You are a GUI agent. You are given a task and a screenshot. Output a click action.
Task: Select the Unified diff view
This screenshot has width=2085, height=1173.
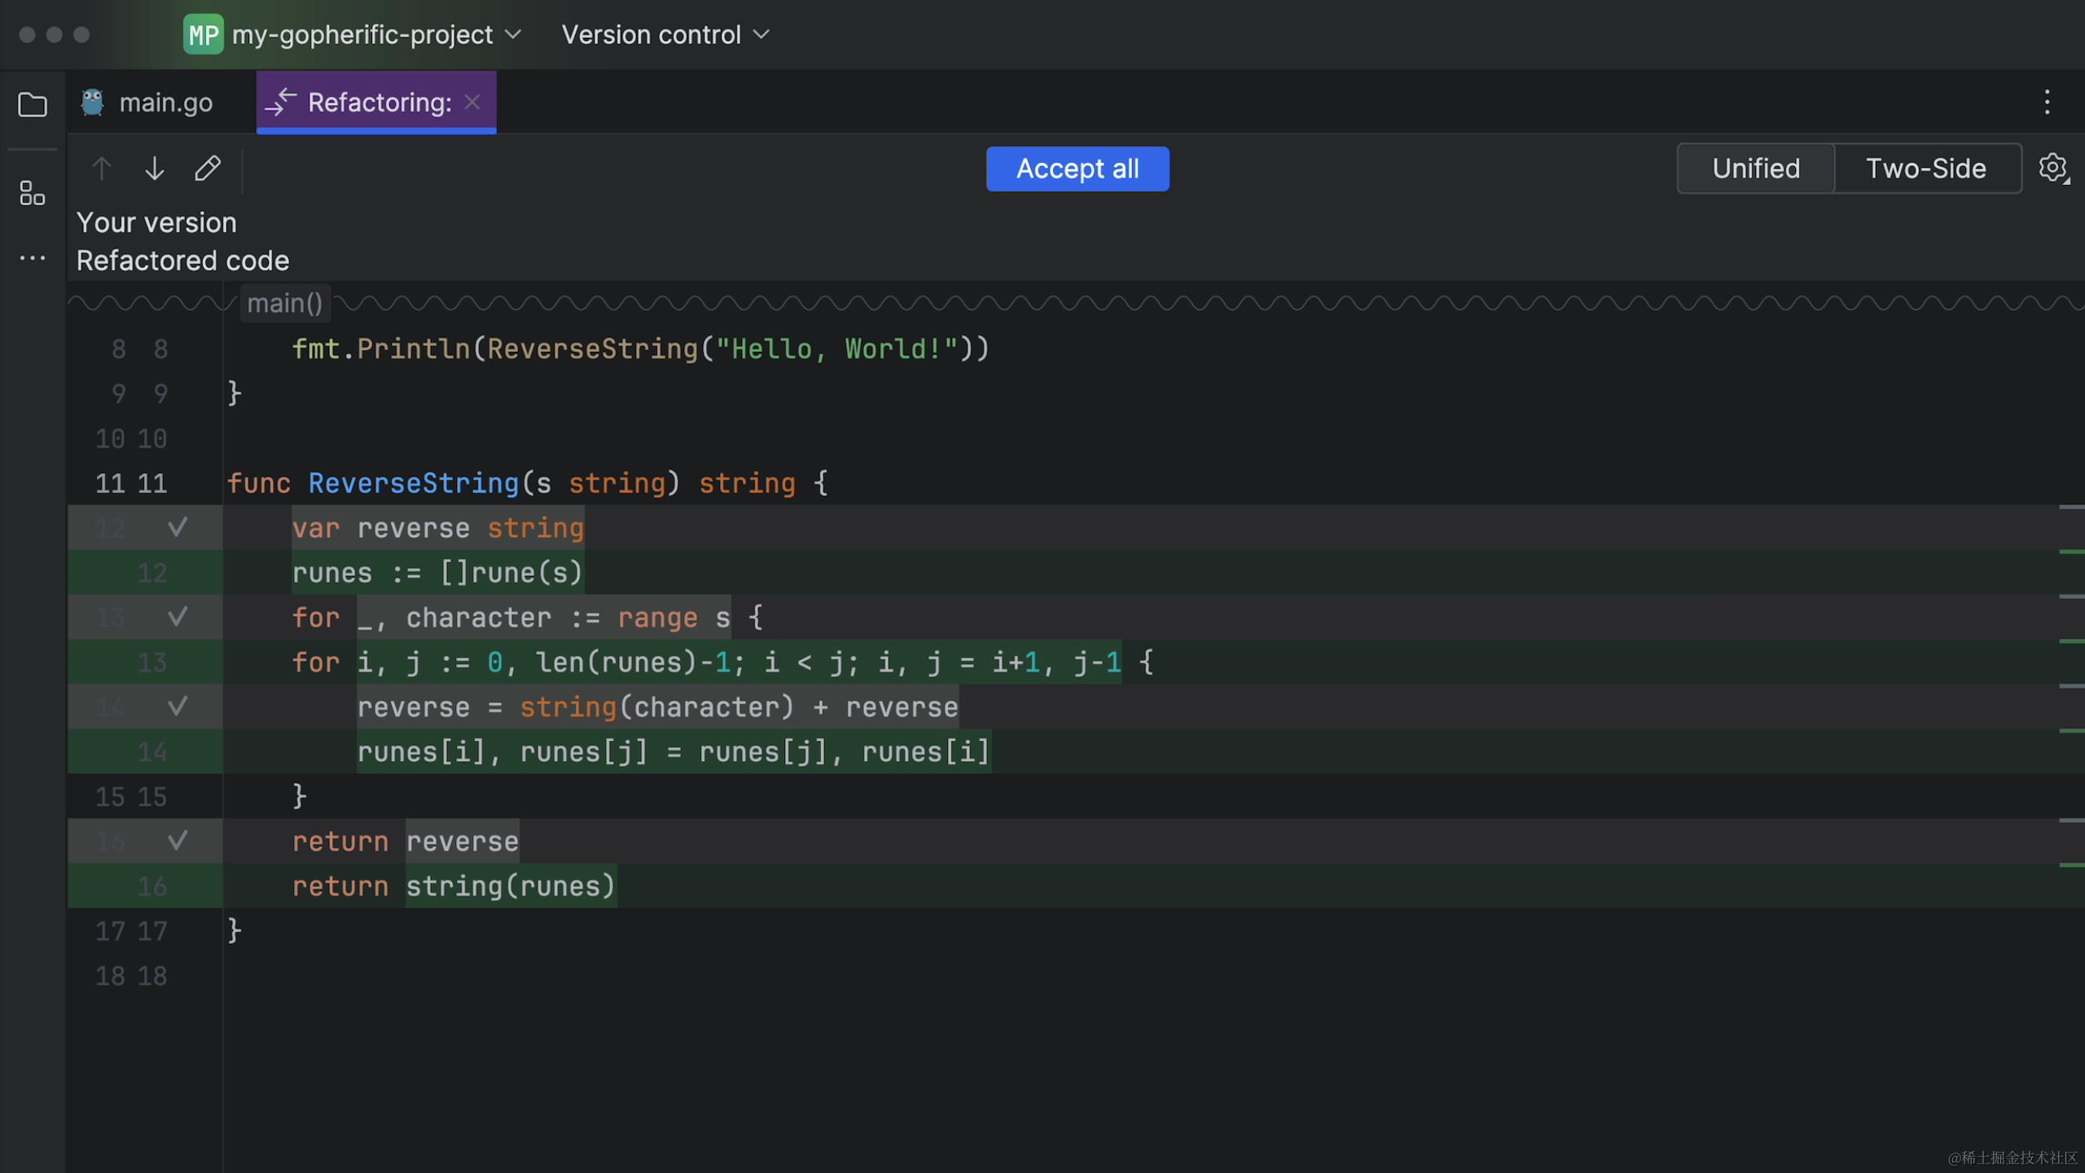(x=1756, y=169)
